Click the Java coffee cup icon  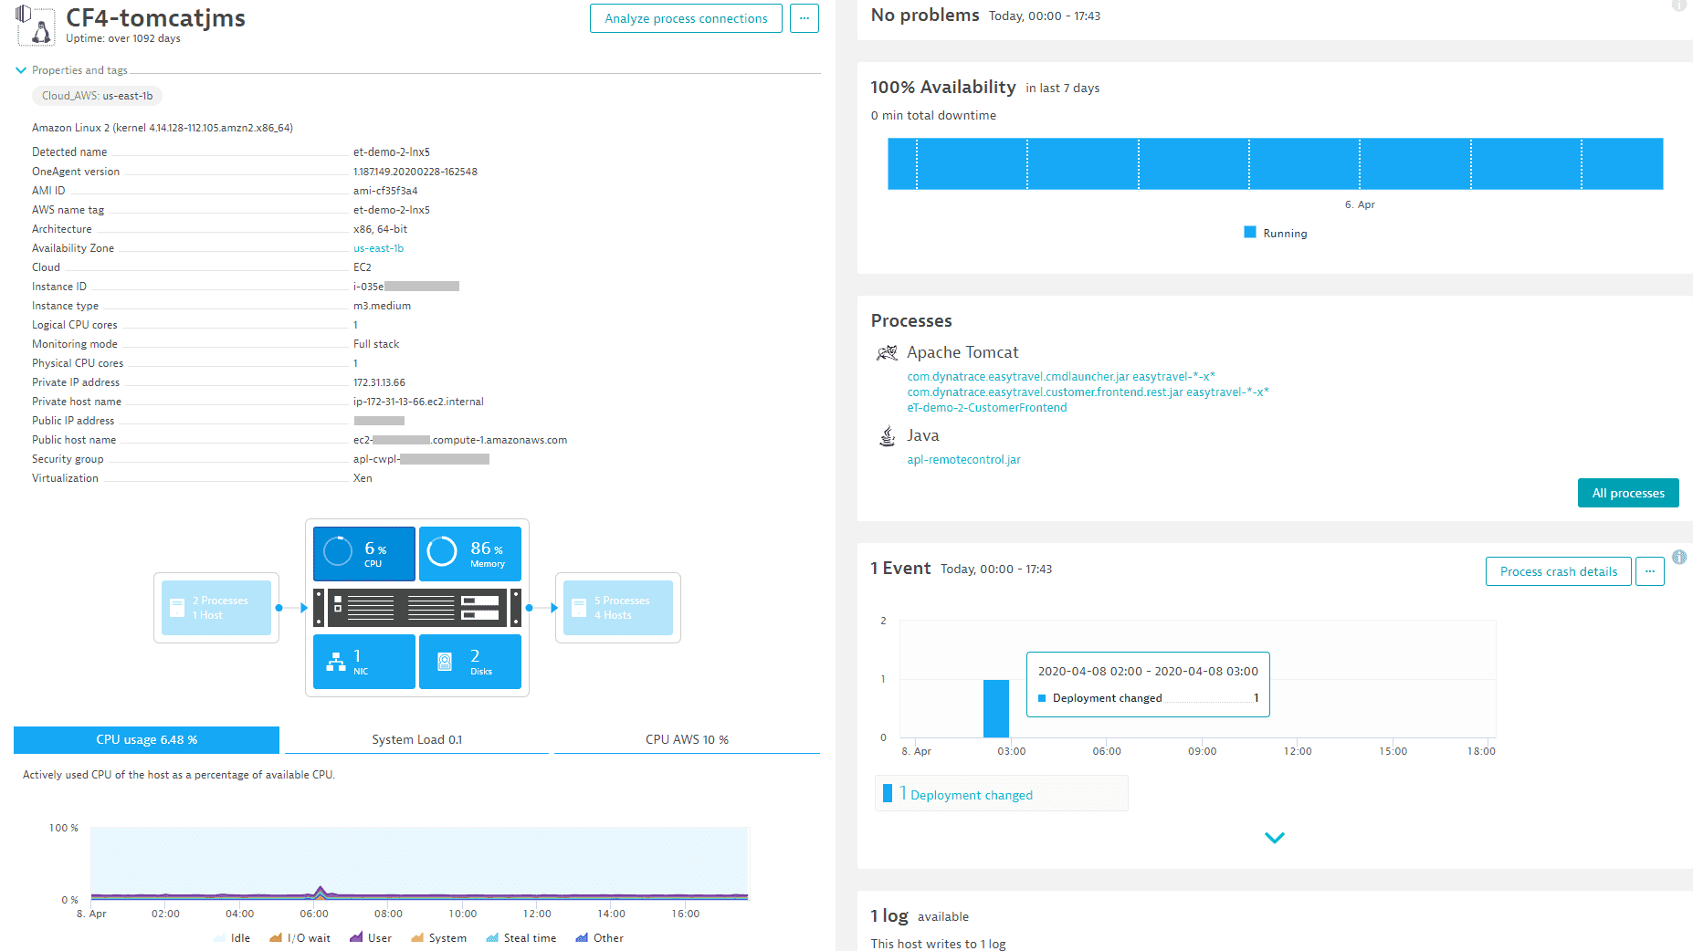click(x=887, y=436)
